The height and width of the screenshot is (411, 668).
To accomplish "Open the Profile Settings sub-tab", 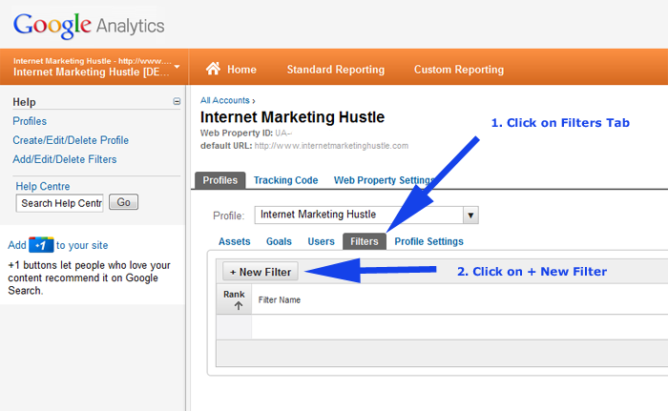I will click(429, 241).
